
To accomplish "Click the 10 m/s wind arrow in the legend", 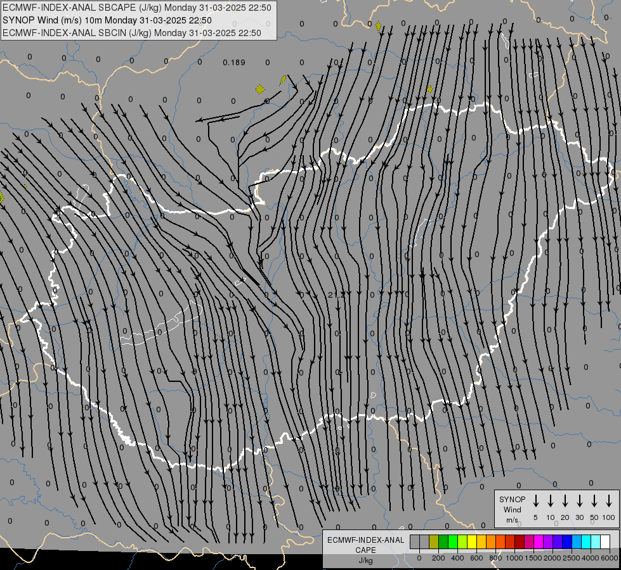I will (x=551, y=501).
